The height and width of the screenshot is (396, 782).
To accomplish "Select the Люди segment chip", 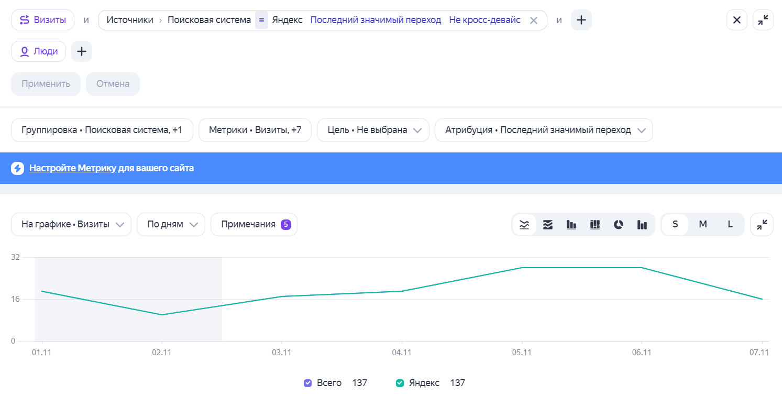I will pyautogui.click(x=38, y=51).
